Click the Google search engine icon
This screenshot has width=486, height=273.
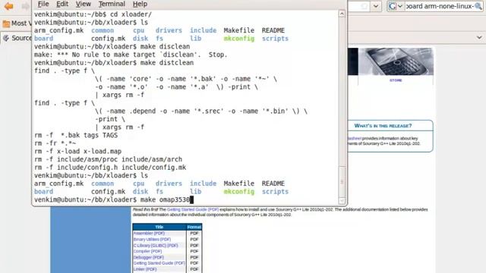(393, 6)
